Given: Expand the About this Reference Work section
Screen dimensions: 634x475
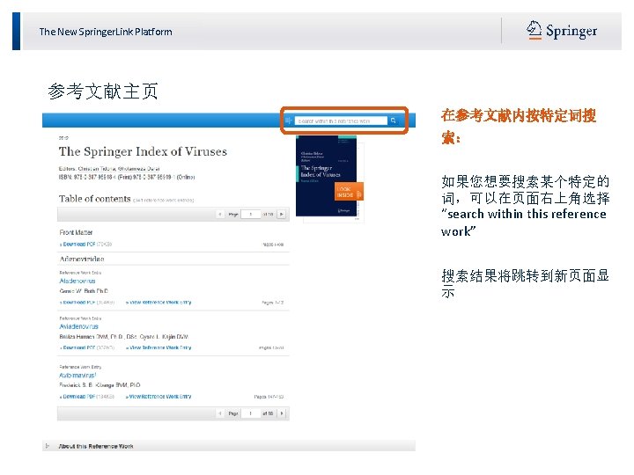Looking at the screenshot, I should (x=229, y=446).
